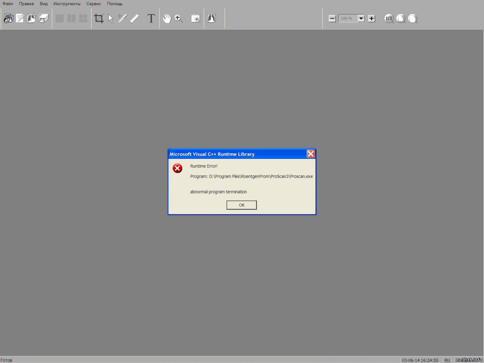This screenshot has height=363, width=484.
Task: Open the Инструменты menu
Action: pyautogui.click(x=67, y=4)
